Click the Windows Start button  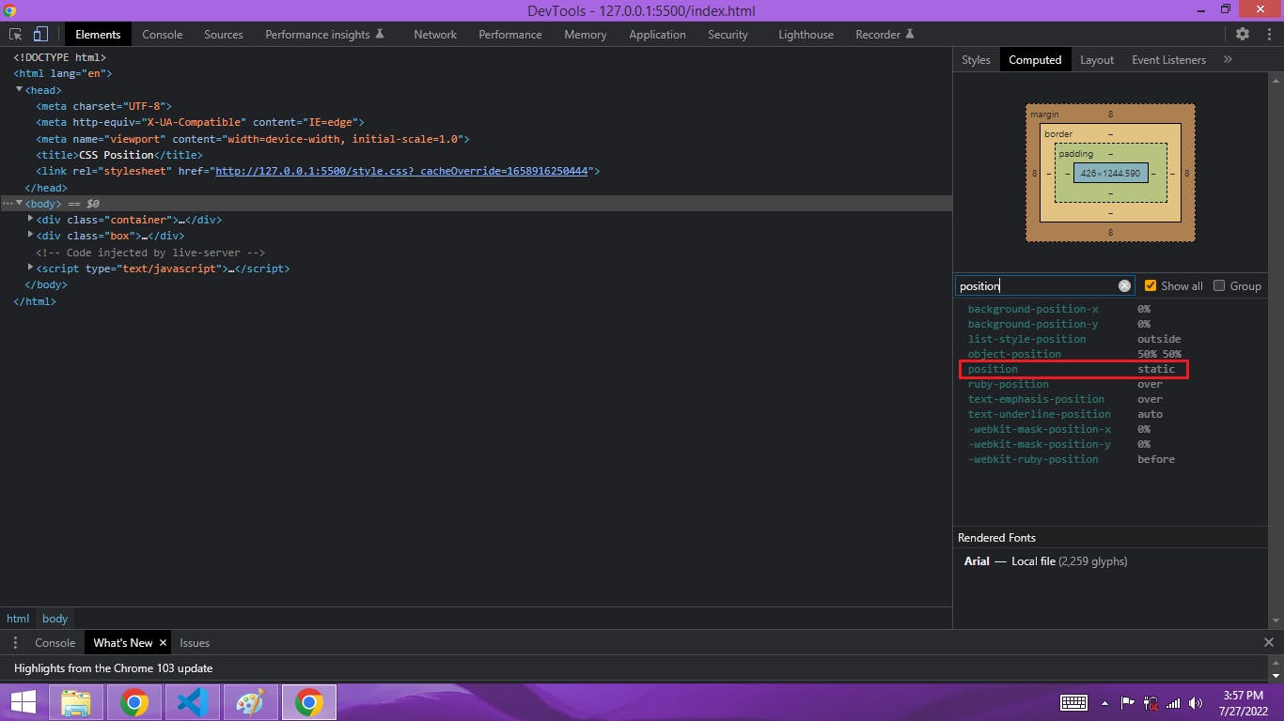tap(23, 702)
